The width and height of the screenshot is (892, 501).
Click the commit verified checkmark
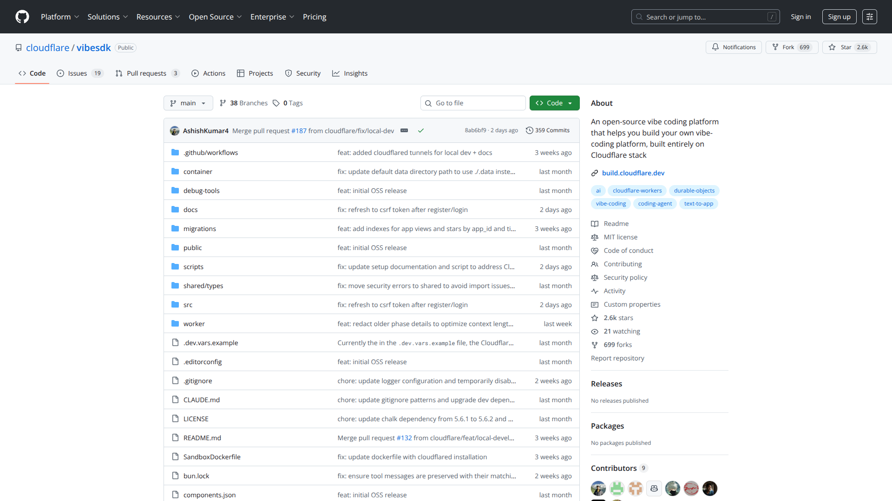coord(420,130)
